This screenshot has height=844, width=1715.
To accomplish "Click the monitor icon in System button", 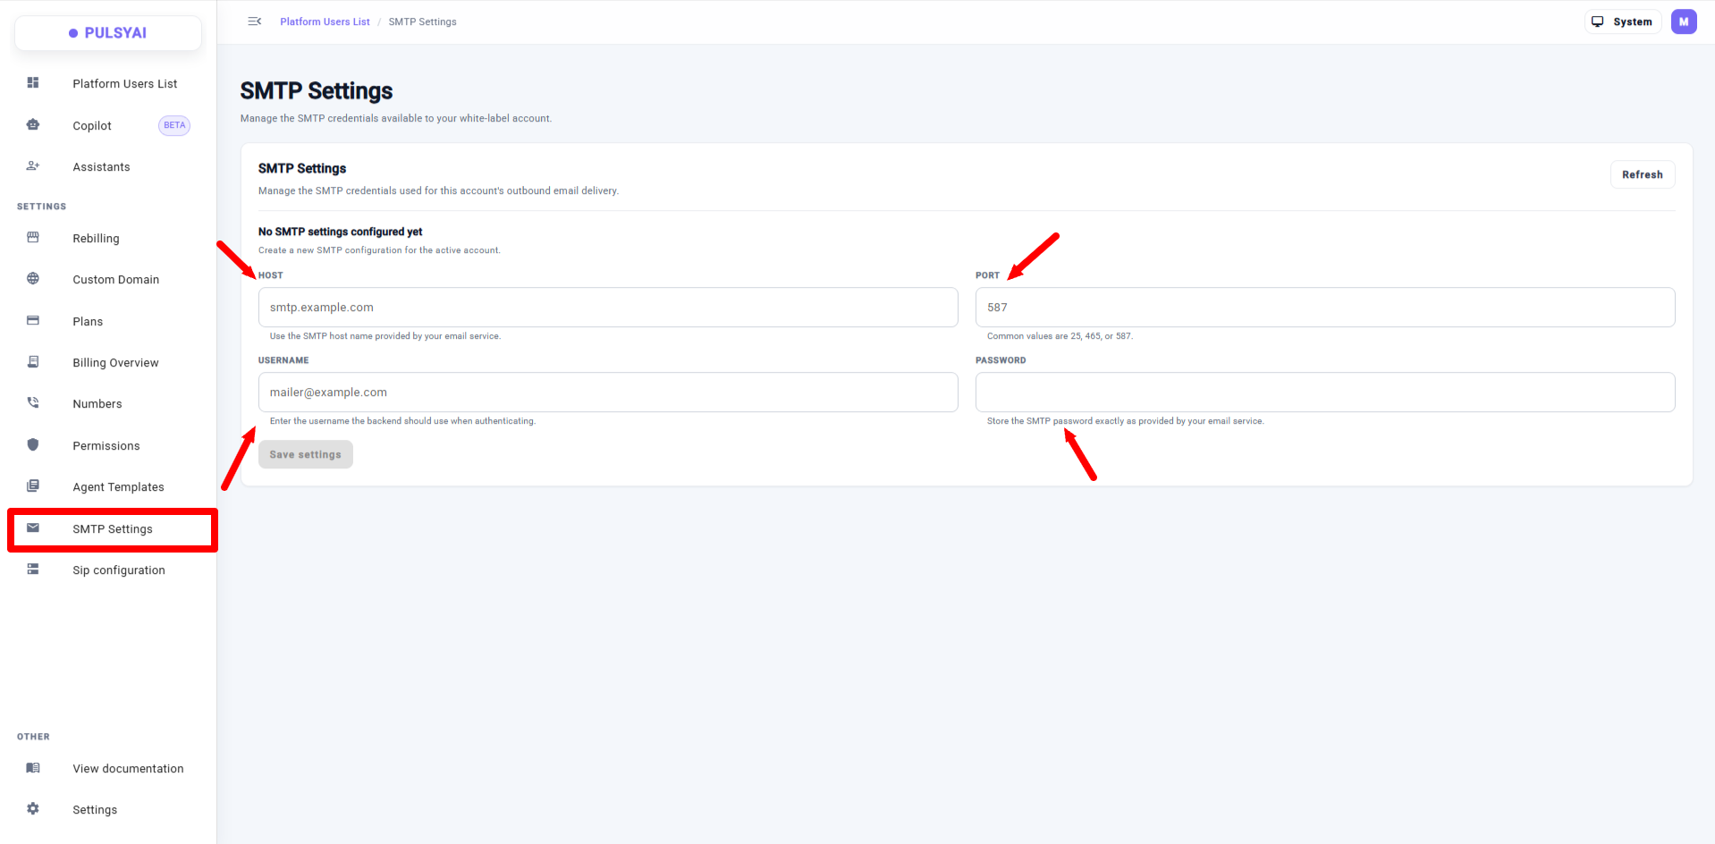I will point(1598,21).
